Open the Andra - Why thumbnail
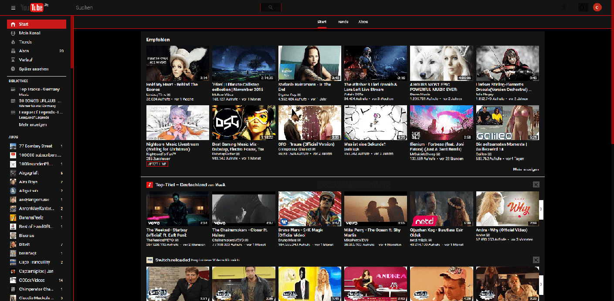Screen dimensions: 614x301 coord(507,208)
